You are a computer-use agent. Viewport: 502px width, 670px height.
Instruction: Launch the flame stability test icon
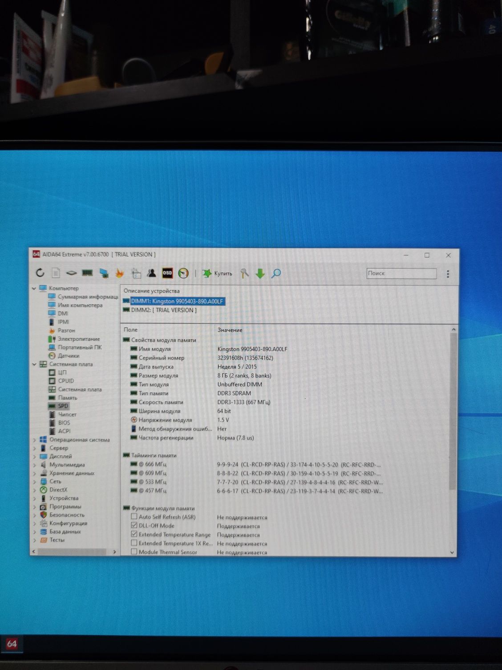point(119,273)
